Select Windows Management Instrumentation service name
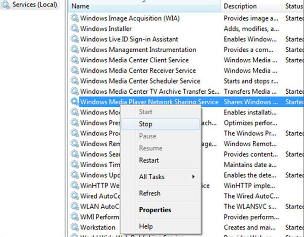 click(x=138, y=50)
